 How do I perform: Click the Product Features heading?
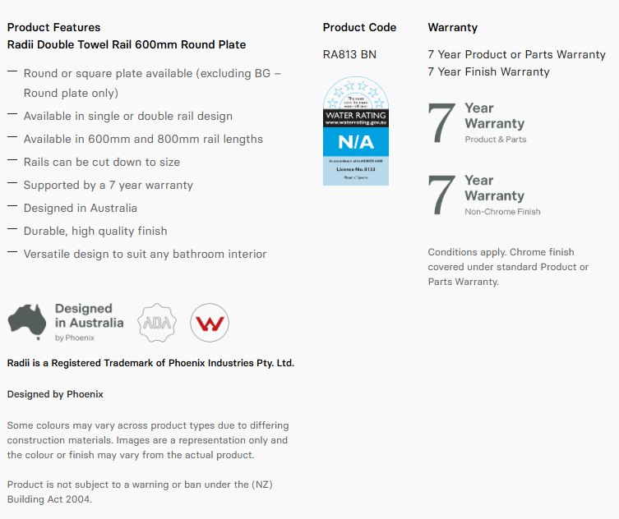click(x=53, y=27)
